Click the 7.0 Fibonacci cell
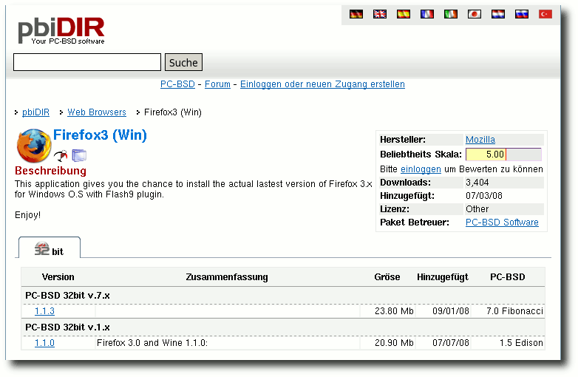Image resolution: width=578 pixels, height=377 pixels. [x=514, y=311]
